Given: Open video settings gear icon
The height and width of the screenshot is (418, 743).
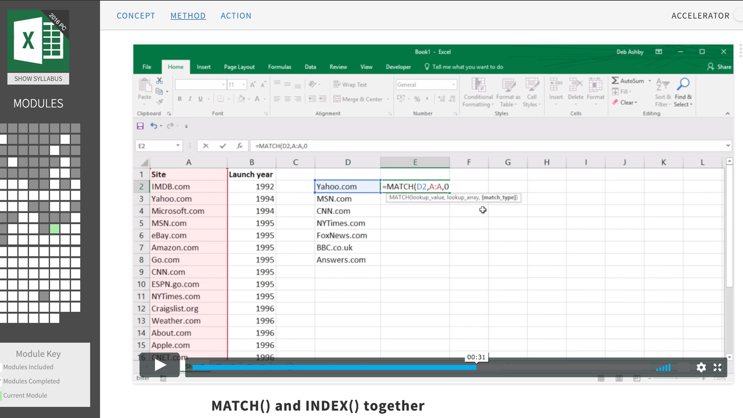Looking at the screenshot, I should [701, 367].
